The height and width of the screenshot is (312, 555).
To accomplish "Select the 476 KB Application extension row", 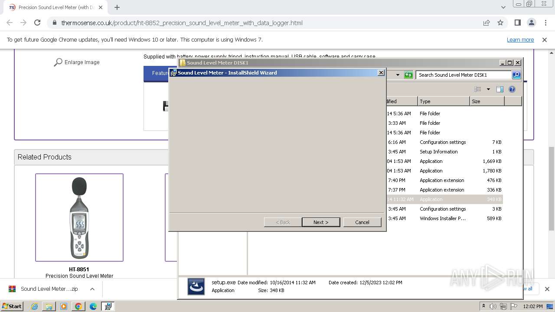I will 444,180.
